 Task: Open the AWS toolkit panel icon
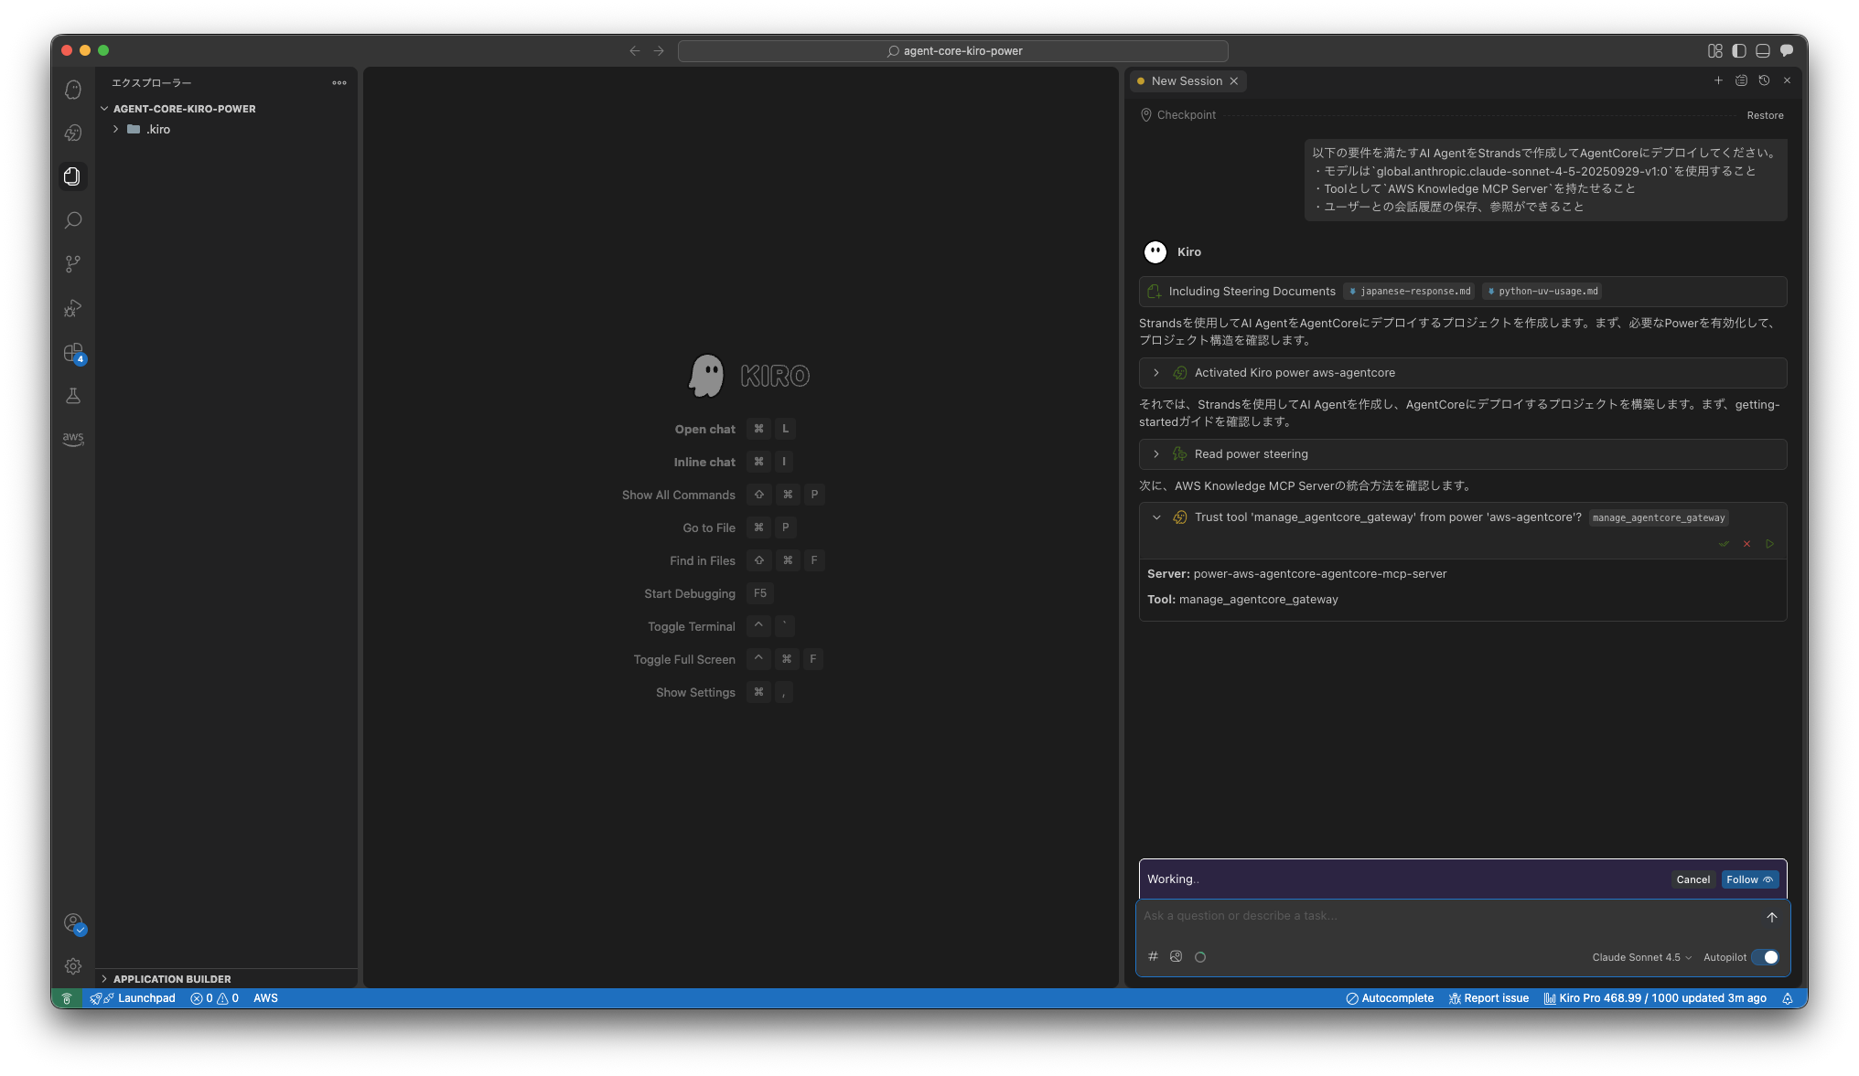pyautogui.click(x=73, y=439)
